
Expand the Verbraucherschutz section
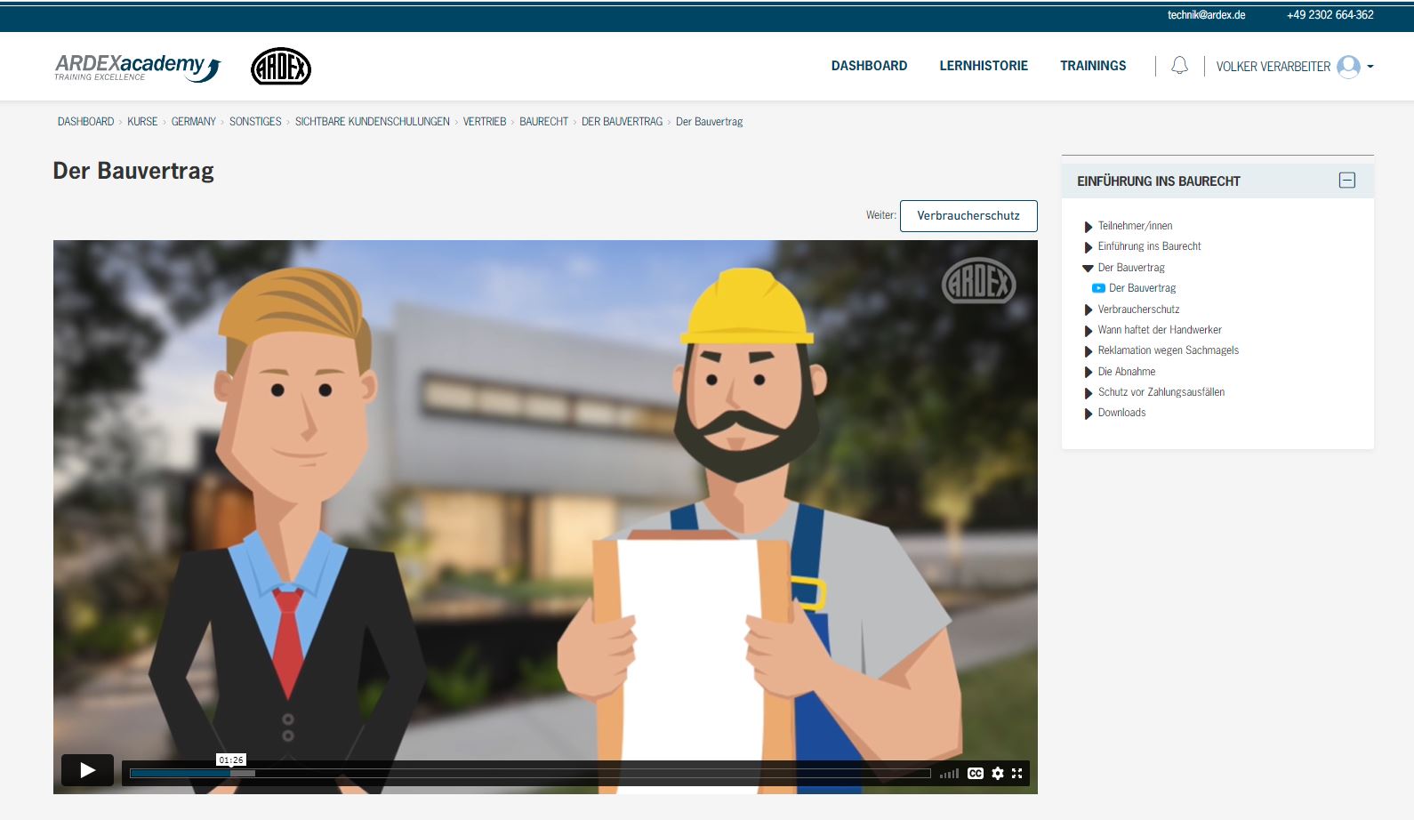click(x=1088, y=310)
